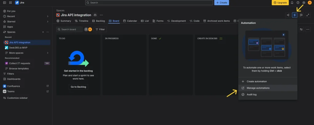Open Archived work items tab
This screenshot has height=125, width=314.
(x=216, y=21)
